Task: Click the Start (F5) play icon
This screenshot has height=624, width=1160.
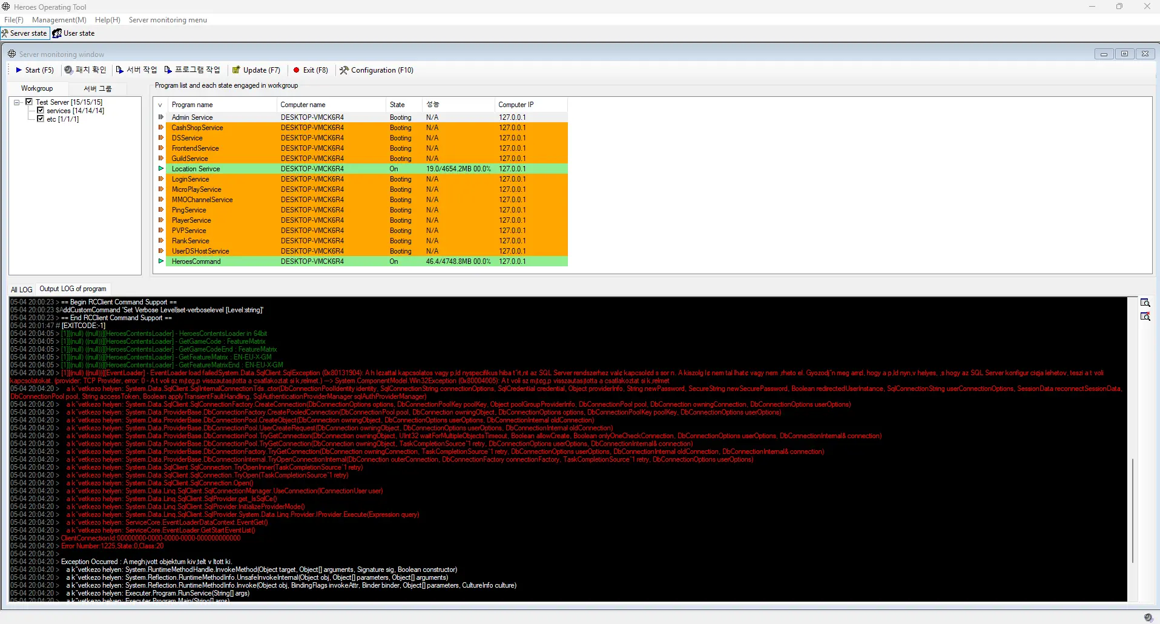Action: [x=19, y=70]
